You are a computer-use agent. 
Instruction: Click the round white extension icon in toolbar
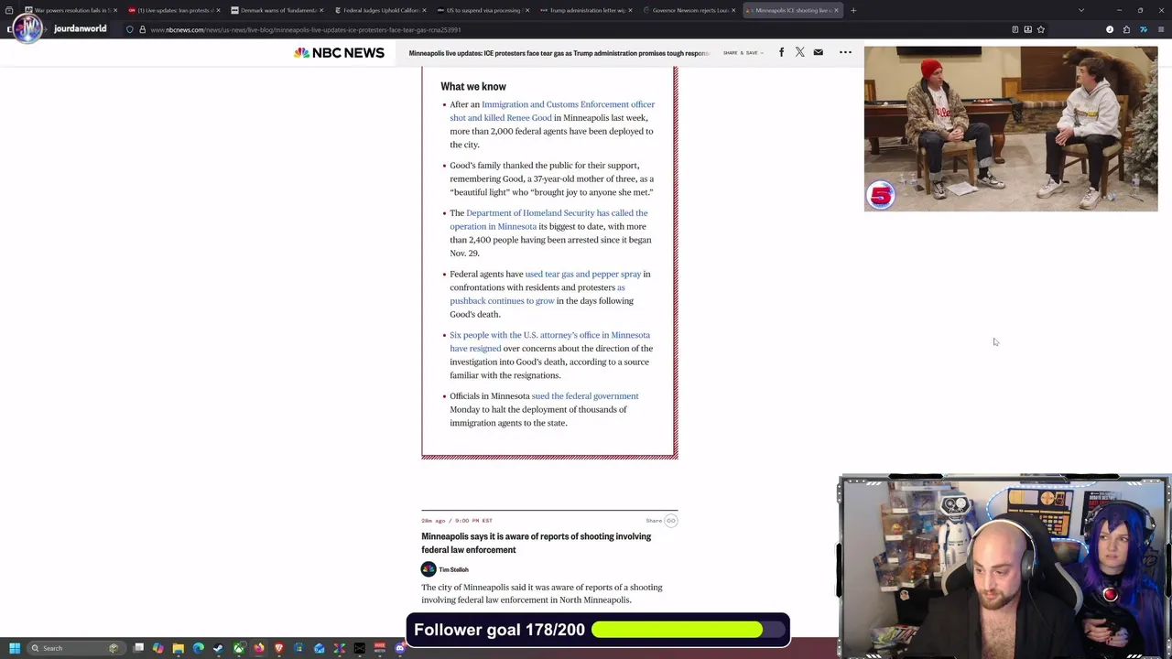[1110, 29]
